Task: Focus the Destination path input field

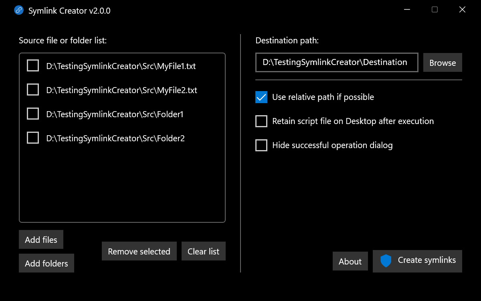Action: (337, 62)
